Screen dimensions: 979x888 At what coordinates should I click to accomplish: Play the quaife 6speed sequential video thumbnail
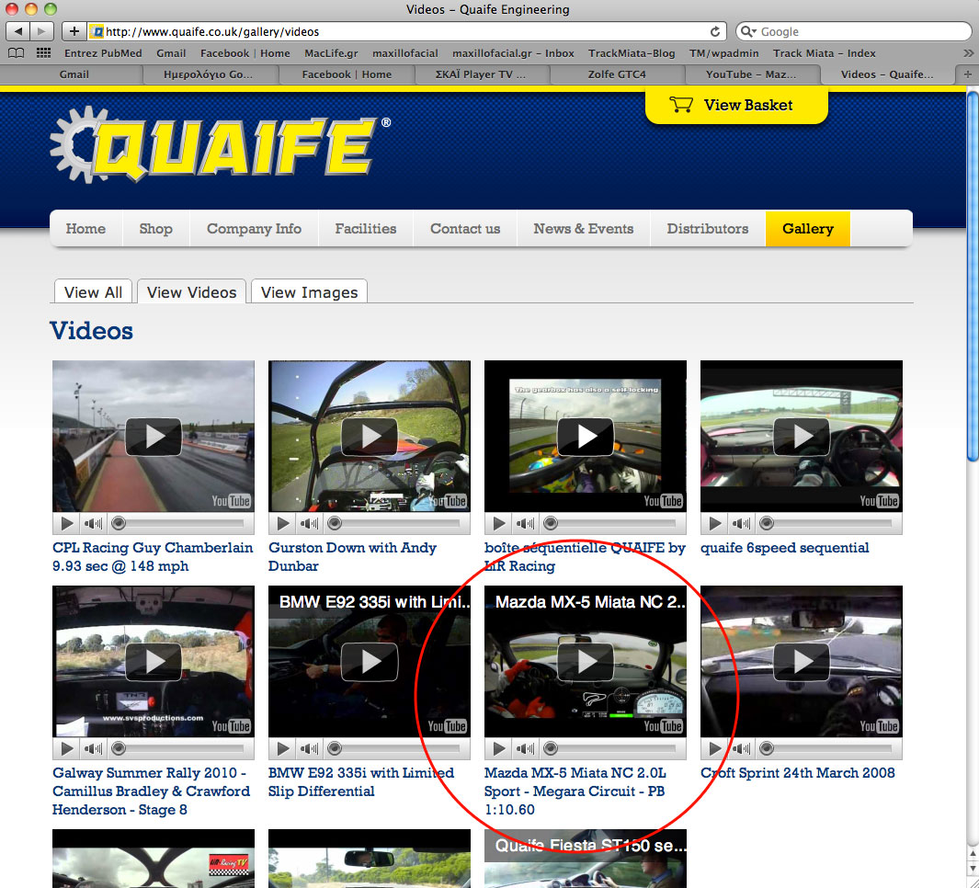pos(802,437)
